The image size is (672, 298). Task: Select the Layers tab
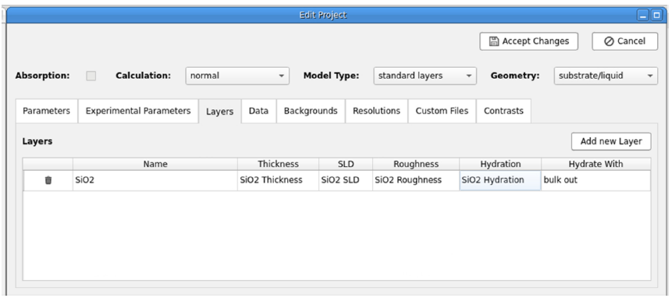[x=220, y=112]
